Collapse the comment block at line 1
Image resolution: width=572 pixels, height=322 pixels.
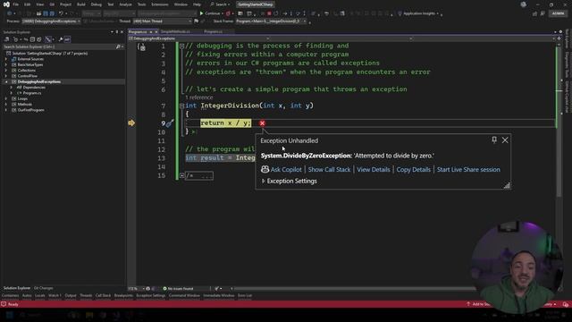[x=181, y=46]
